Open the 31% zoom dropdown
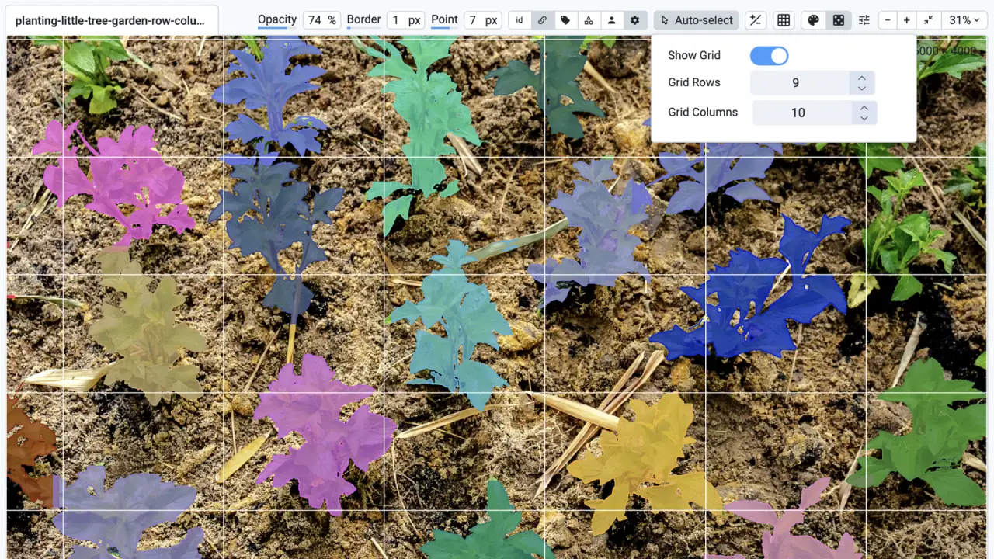The height and width of the screenshot is (559, 994). click(x=965, y=20)
